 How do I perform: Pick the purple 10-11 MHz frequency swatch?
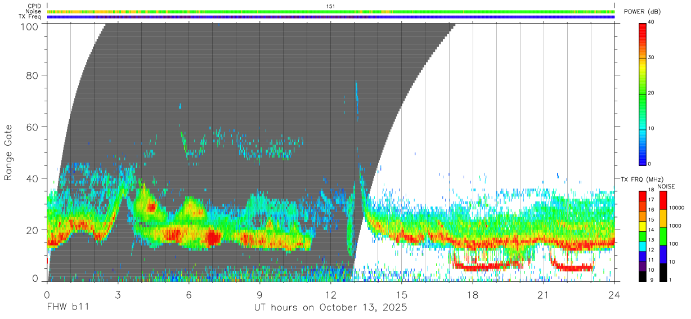pos(643,266)
